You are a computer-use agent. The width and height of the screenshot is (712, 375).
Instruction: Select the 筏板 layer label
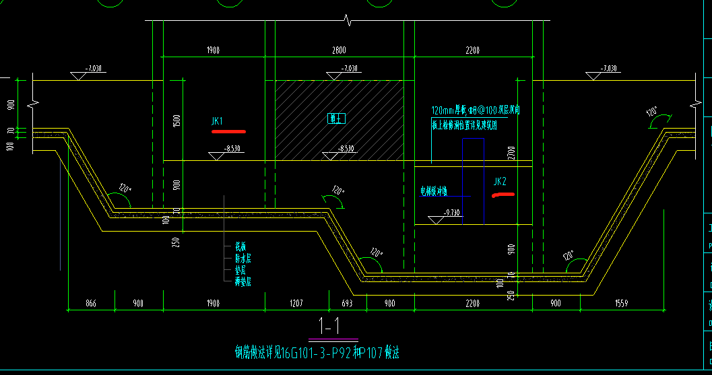coord(240,247)
